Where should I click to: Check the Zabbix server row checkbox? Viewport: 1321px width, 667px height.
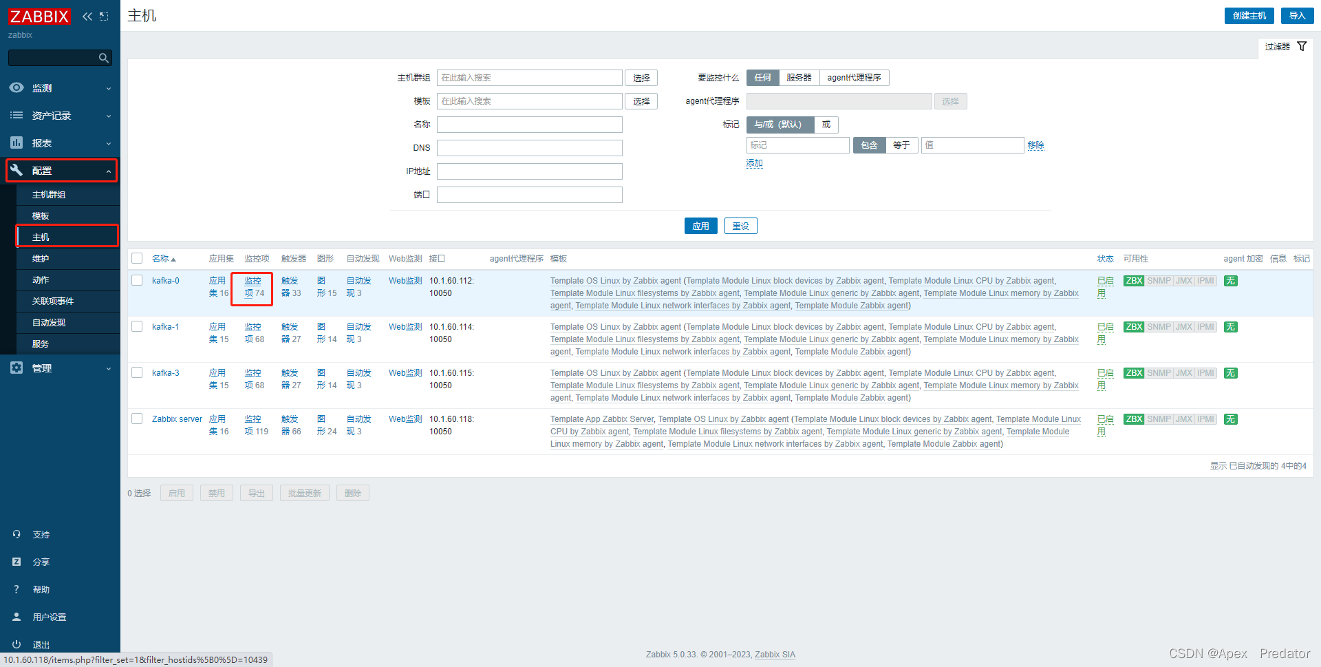point(137,419)
